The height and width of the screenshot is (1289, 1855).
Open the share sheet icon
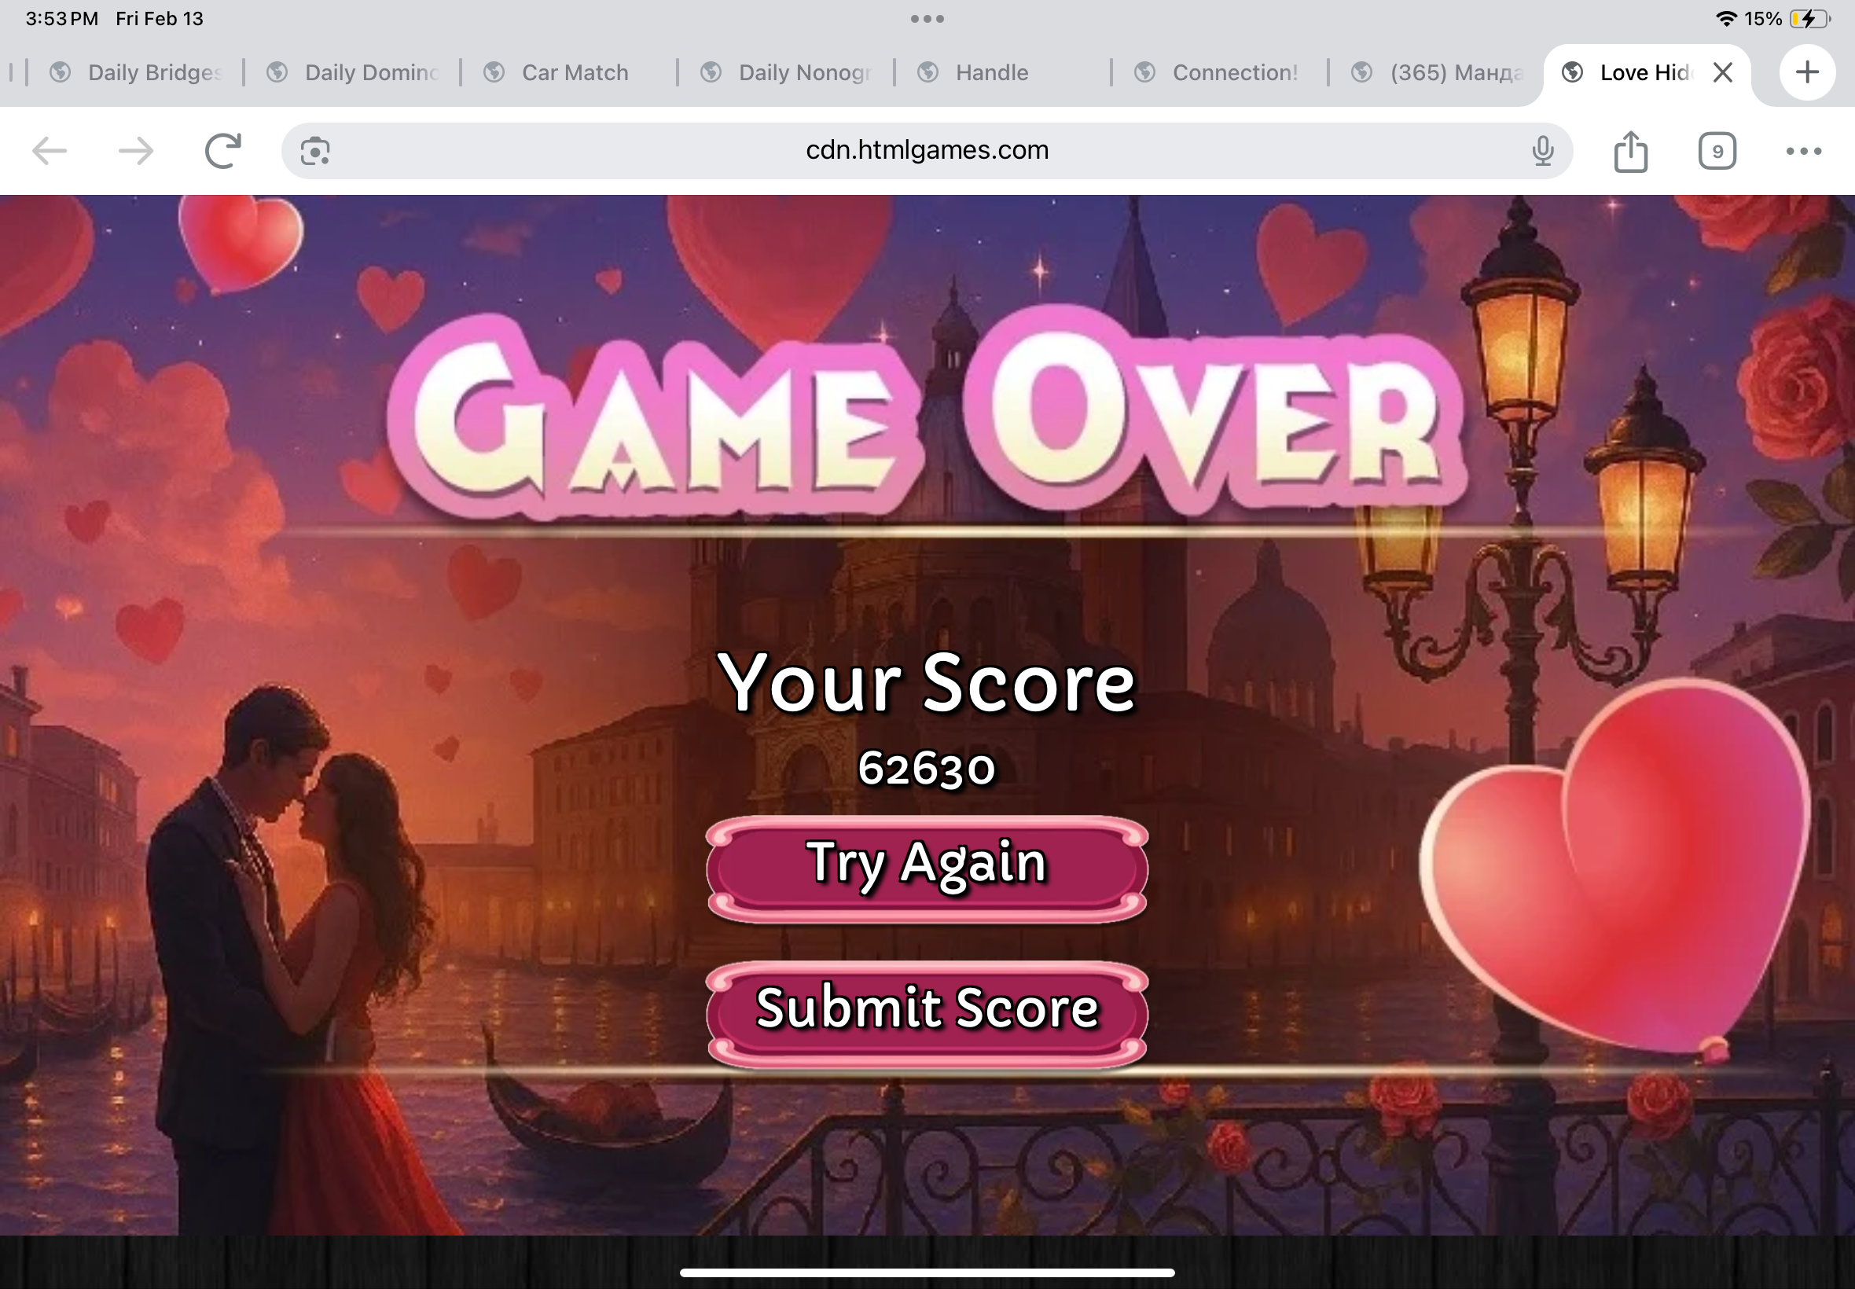(1630, 151)
